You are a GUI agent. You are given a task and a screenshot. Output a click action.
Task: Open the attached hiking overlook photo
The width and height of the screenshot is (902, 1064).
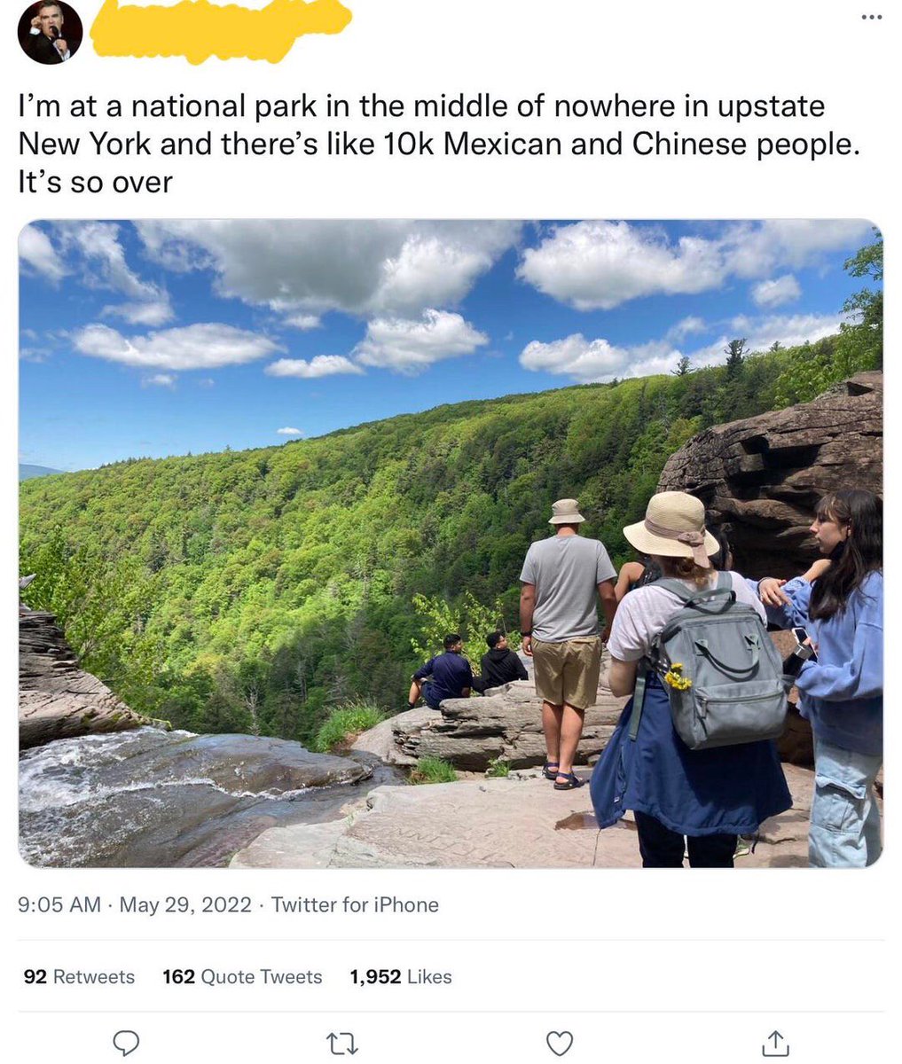[x=451, y=544]
